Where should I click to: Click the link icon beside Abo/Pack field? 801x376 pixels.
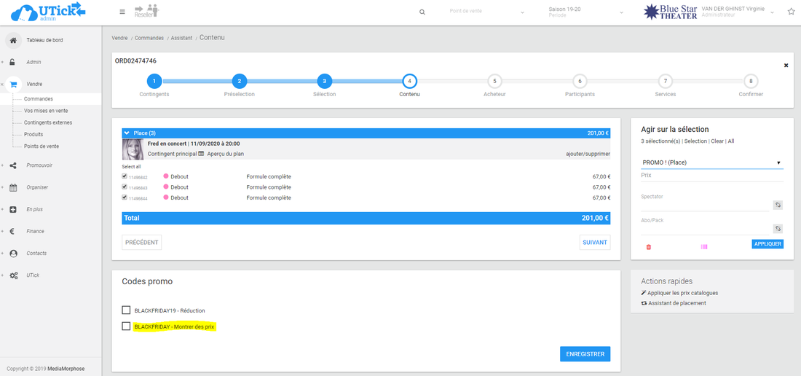(777, 228)
